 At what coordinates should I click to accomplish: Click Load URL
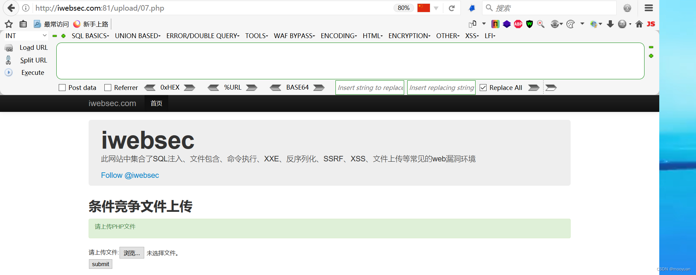tap(34, 47)
